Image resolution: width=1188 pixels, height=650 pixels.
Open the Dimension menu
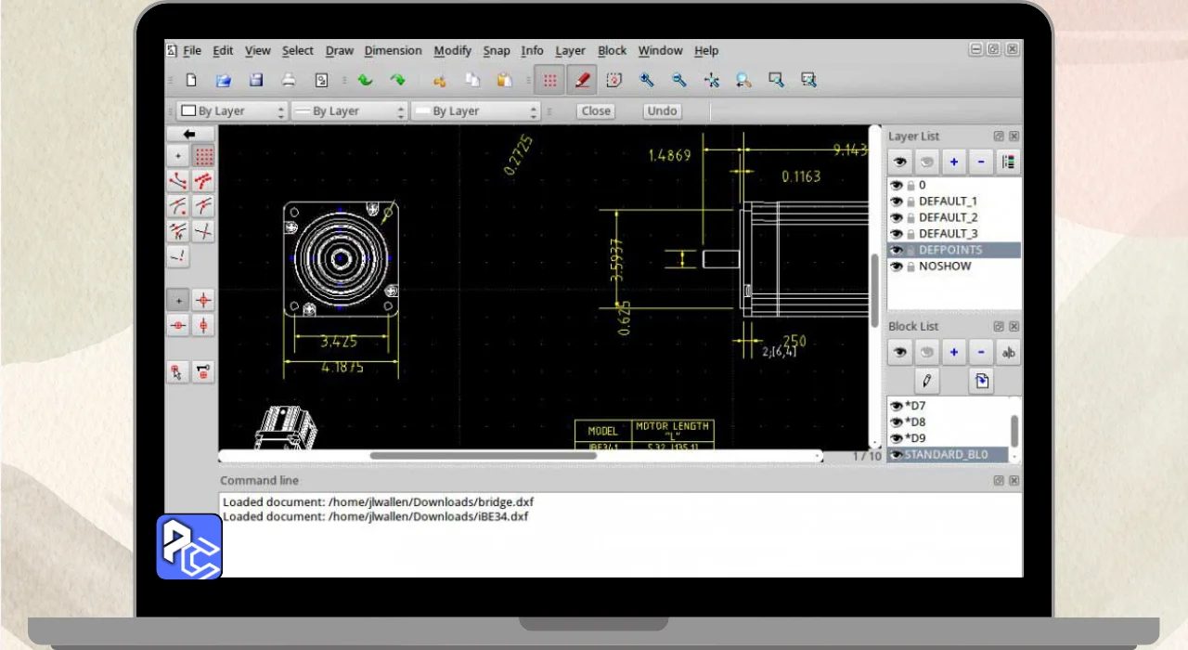click(393, 51)
